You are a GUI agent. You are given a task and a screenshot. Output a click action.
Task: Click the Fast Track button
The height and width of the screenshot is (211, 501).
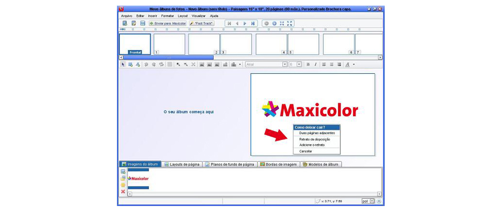coord(202,23)
